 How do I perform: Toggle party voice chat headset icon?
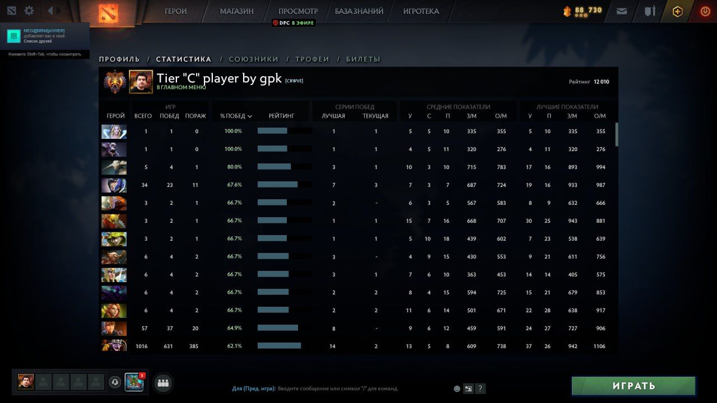(115, 382)
